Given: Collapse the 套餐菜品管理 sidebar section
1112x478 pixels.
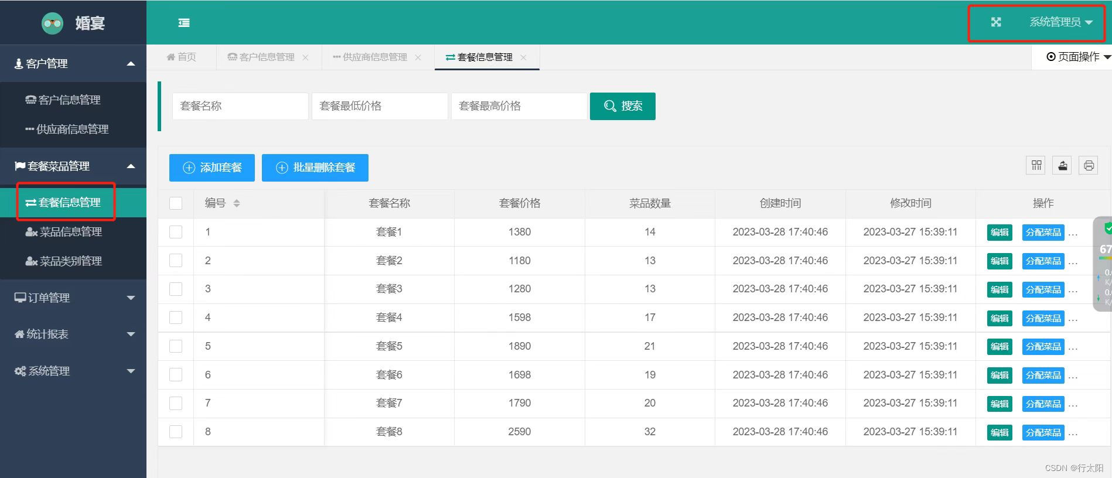Looking at the screenshot, I should tap(73, 166).
